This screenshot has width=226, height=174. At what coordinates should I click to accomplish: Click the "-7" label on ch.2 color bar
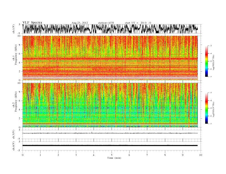pyautogui.click(x=210, y=124)
